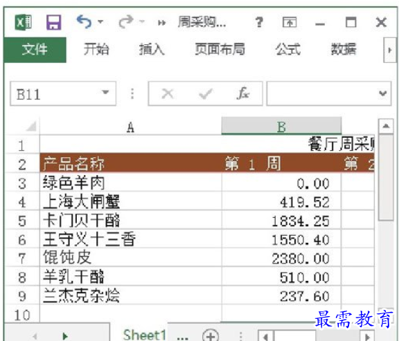Screen dimensions: 399x341
Task: Click horizontal scrollbar right arrow
Action: coord(367,336)
